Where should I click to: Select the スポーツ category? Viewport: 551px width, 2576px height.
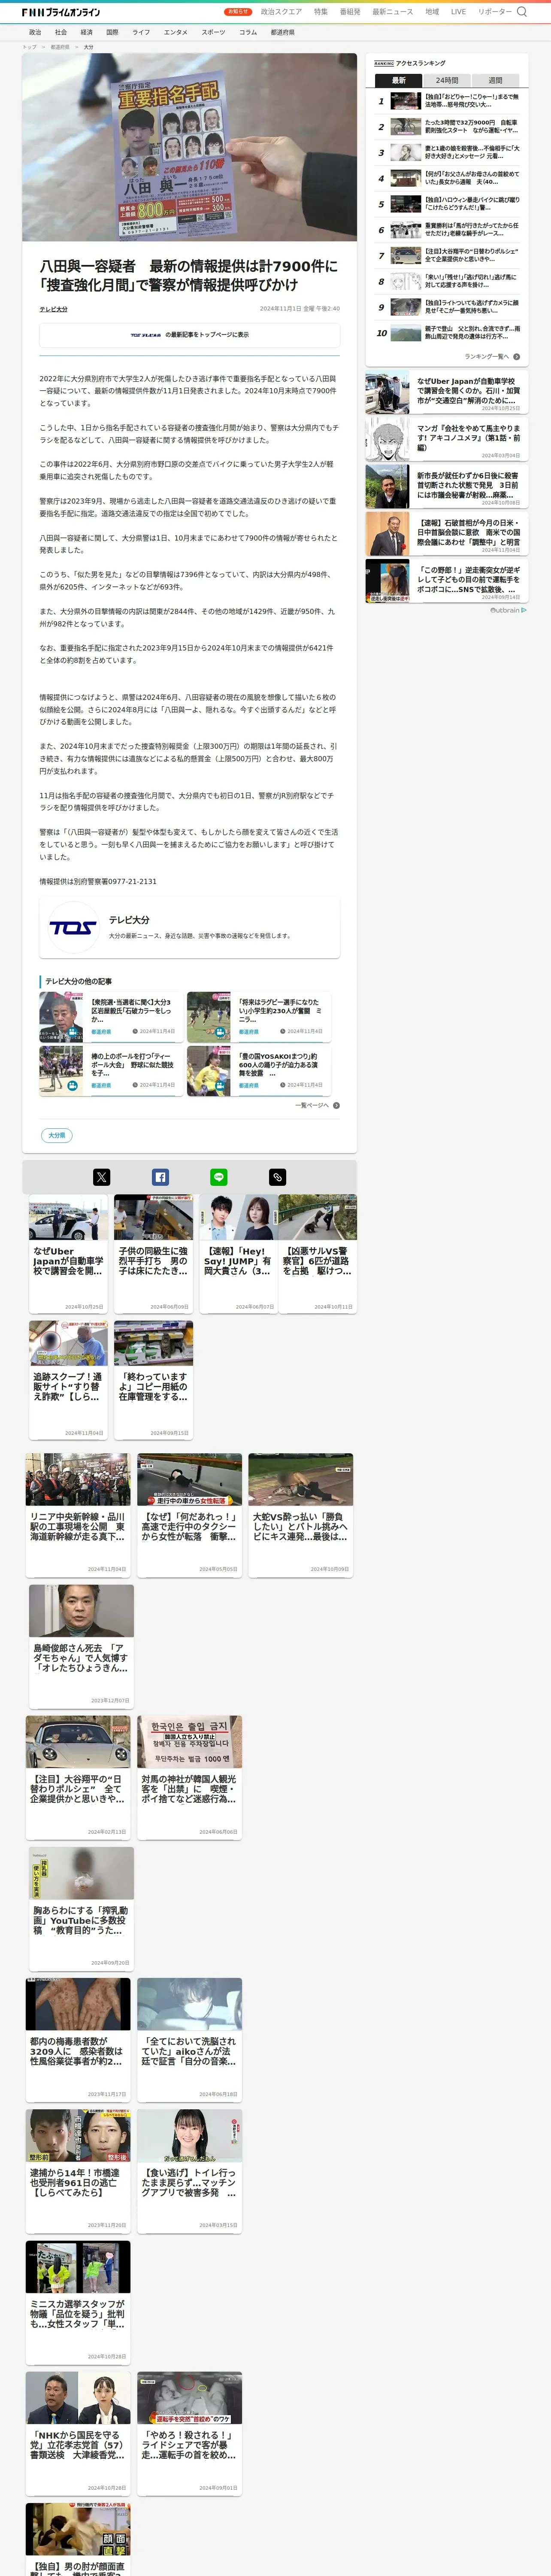click(x=213, y=32)
